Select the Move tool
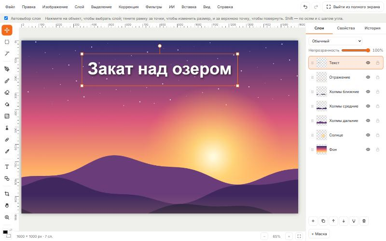The image size is (386, 241). [7, 30]
